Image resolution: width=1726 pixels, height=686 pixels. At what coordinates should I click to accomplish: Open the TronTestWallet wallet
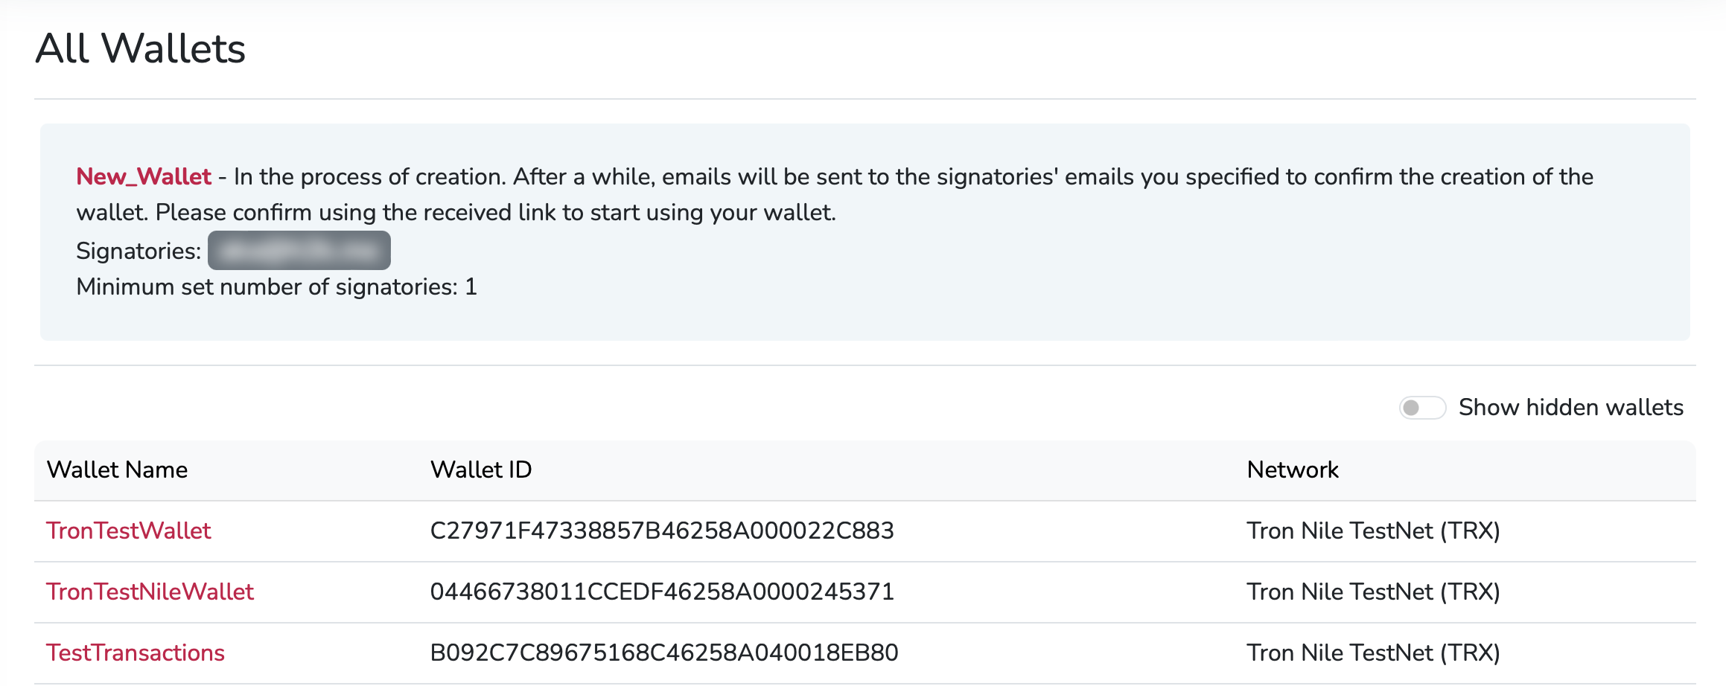click(x=129, y=531)
